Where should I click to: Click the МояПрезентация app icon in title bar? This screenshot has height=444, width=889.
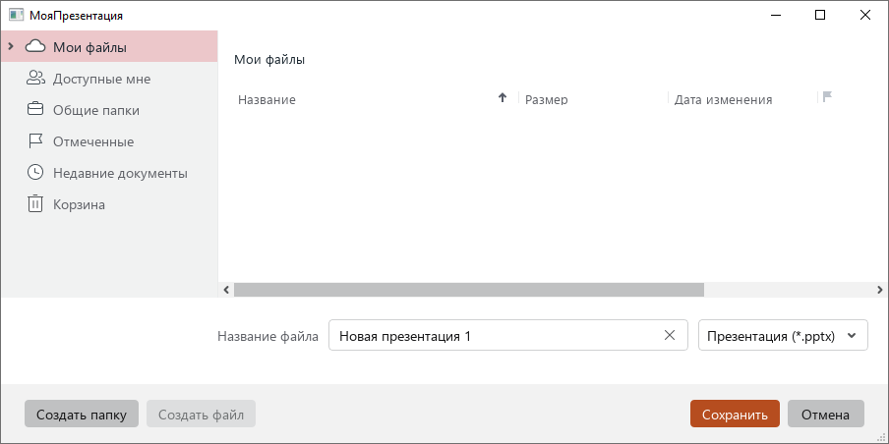(x=16, y=16)
